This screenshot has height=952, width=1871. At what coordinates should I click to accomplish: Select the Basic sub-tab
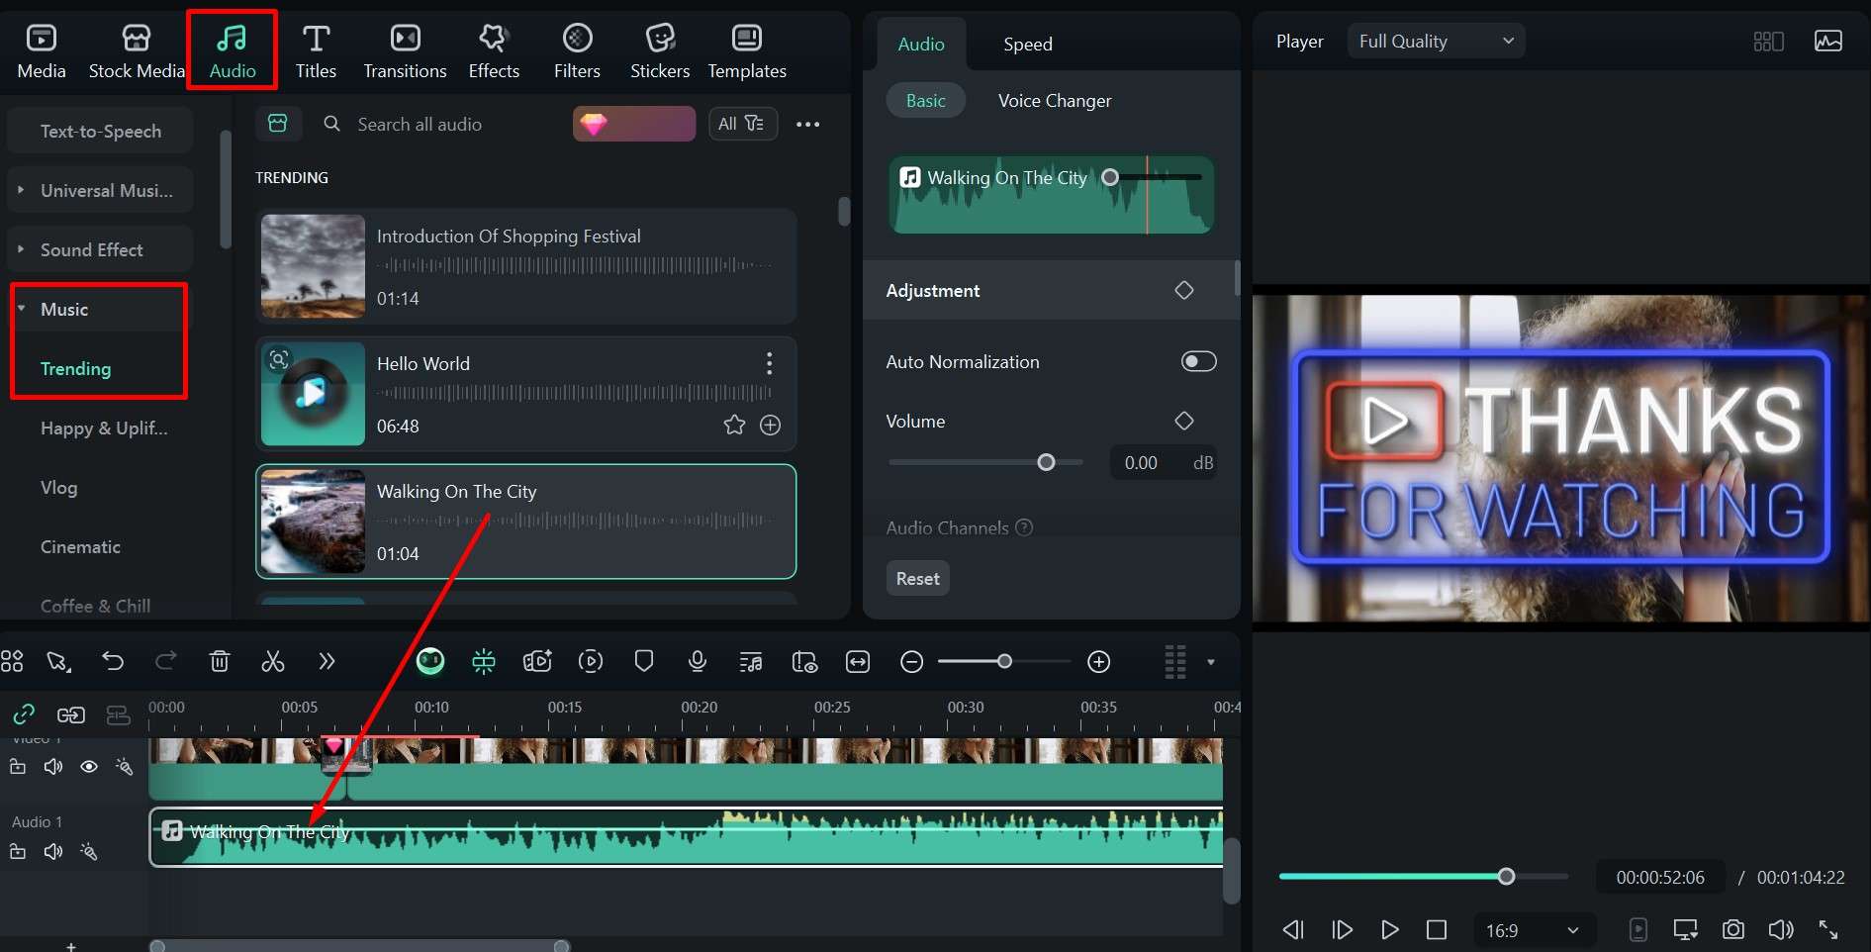point(925,101)
